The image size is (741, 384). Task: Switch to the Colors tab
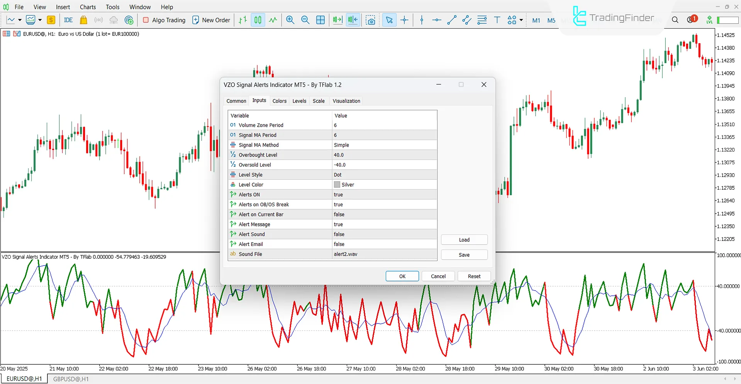click(279, 101)
